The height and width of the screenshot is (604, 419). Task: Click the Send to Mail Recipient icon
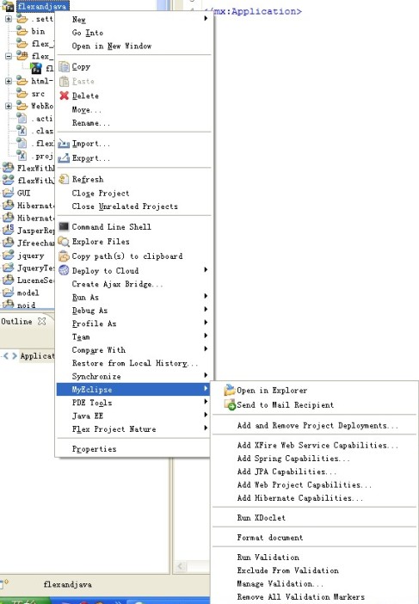(x=230, y=405)
